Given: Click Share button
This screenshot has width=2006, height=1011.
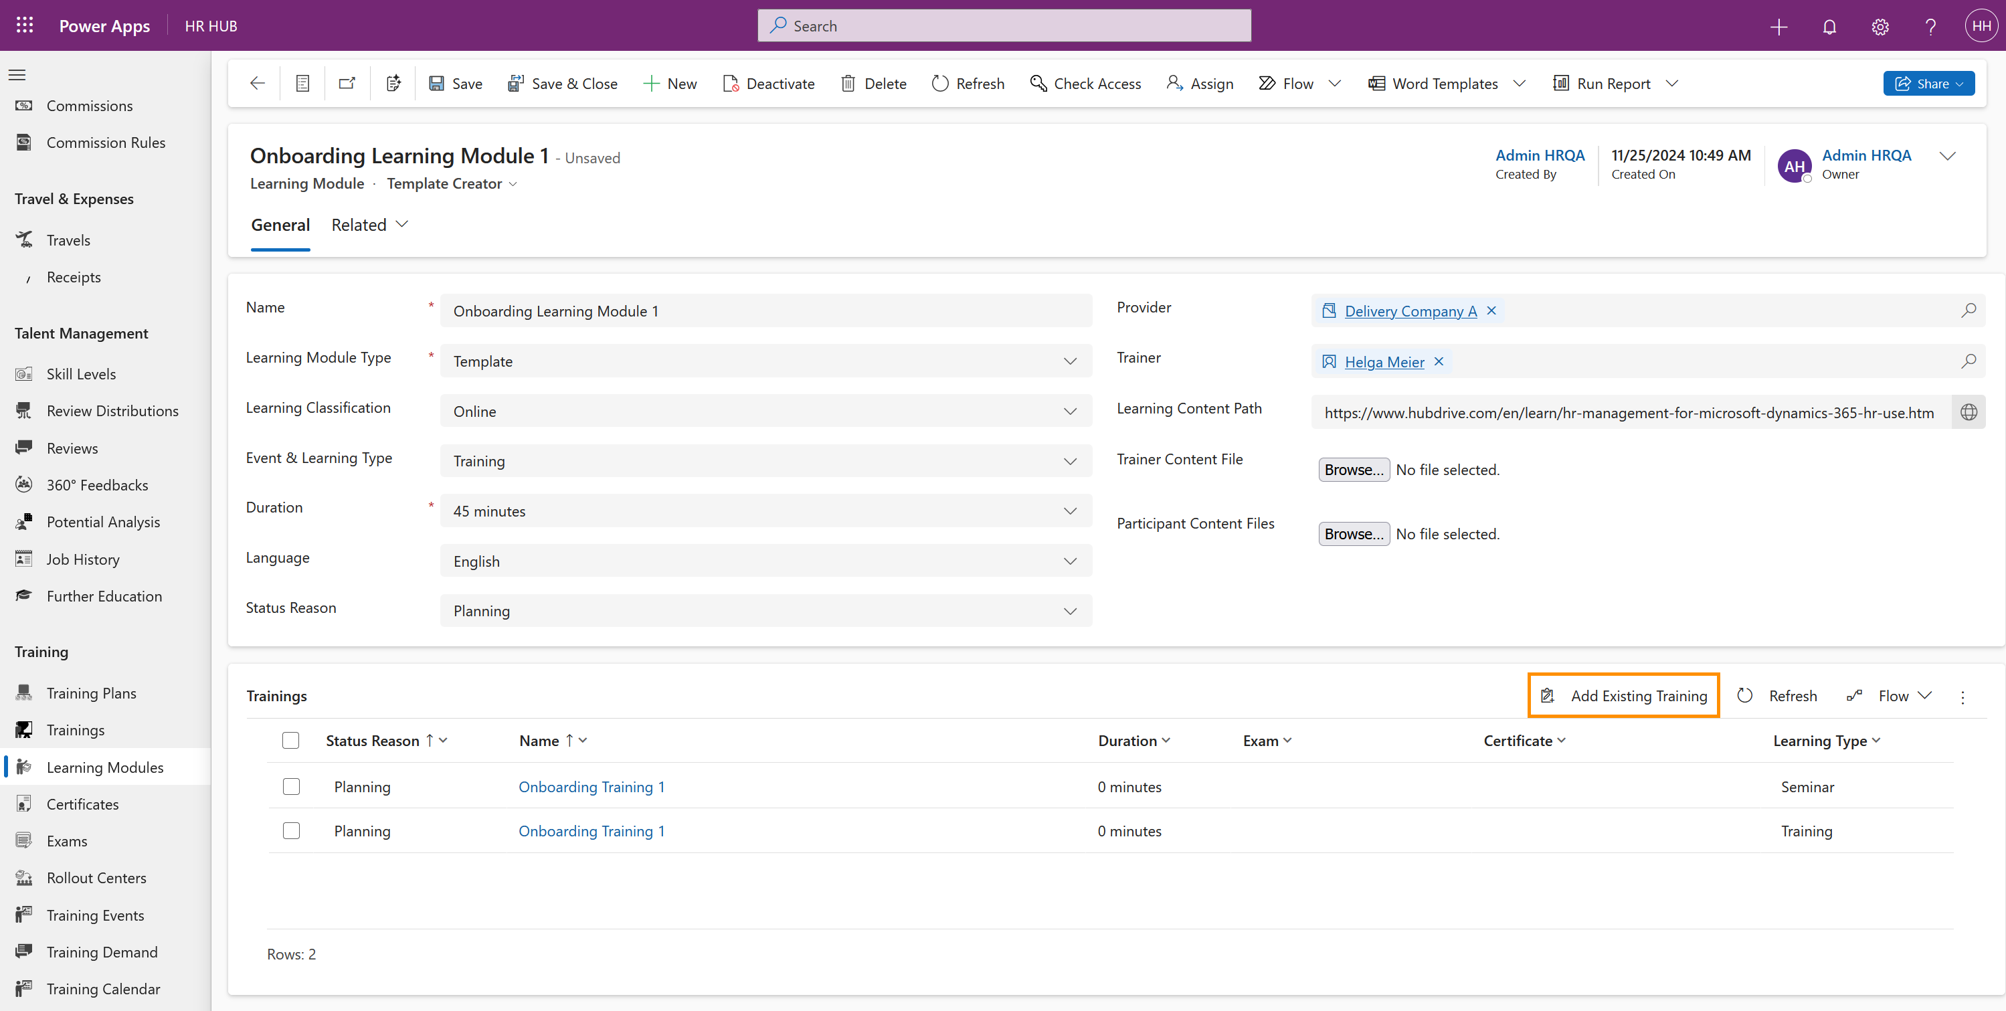Looking at the screenshot, I should pos(1928,84).
